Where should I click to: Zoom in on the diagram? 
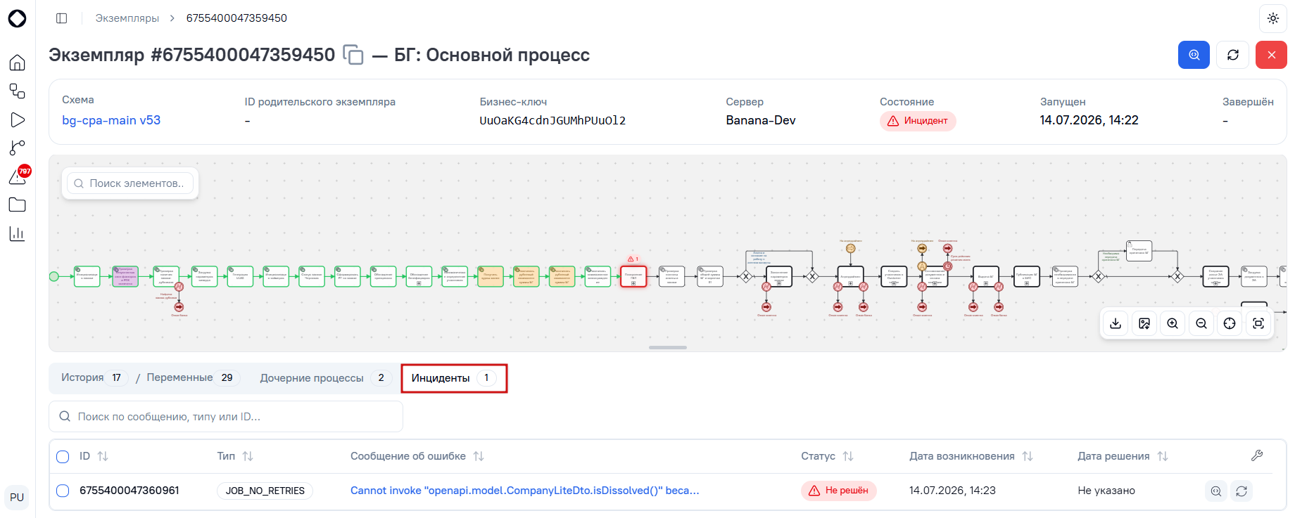1173,323
